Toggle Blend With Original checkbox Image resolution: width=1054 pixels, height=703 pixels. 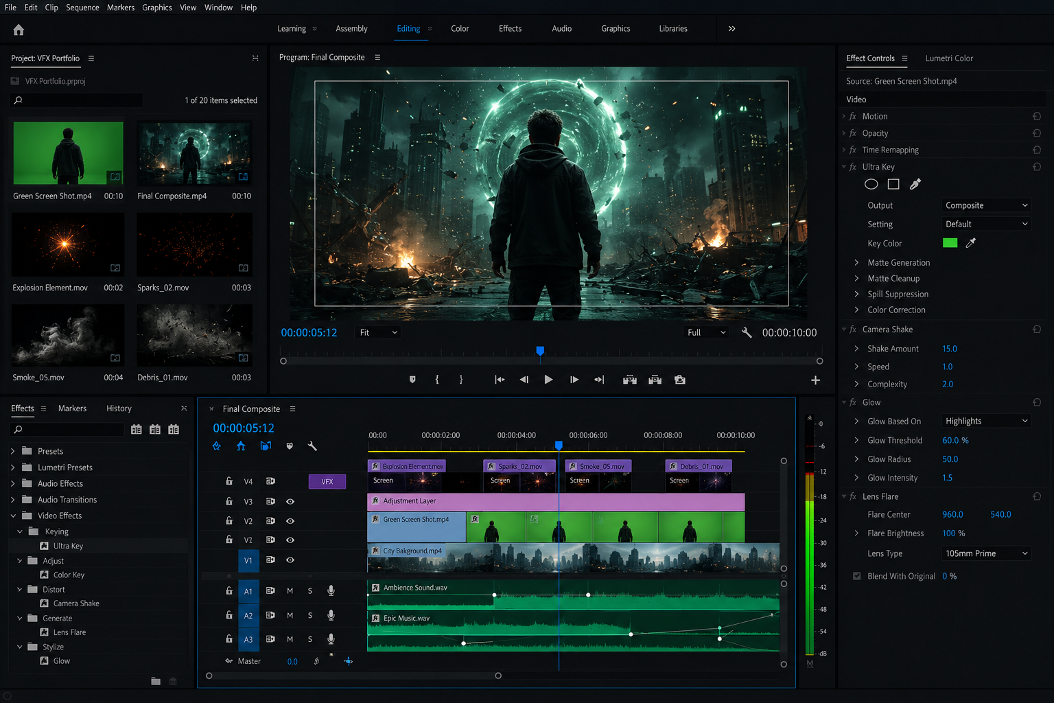coord(856,576)
